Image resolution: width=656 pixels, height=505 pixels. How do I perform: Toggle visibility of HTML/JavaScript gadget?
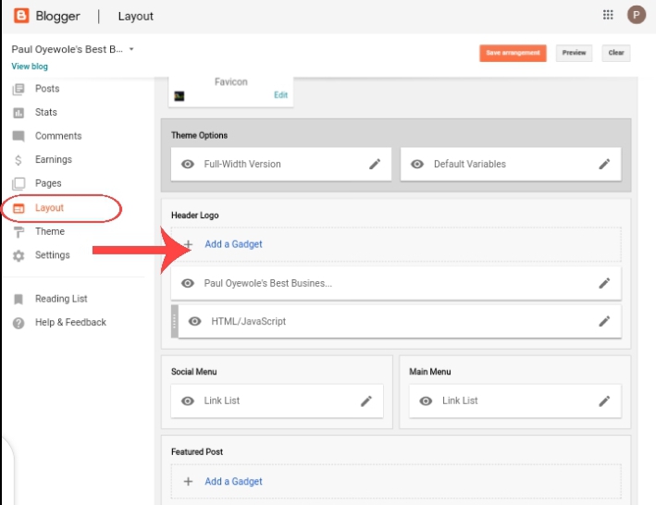(x=194, y=321)
